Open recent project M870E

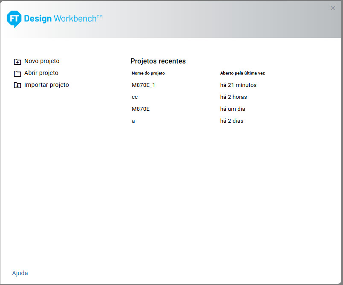point(141,109)
